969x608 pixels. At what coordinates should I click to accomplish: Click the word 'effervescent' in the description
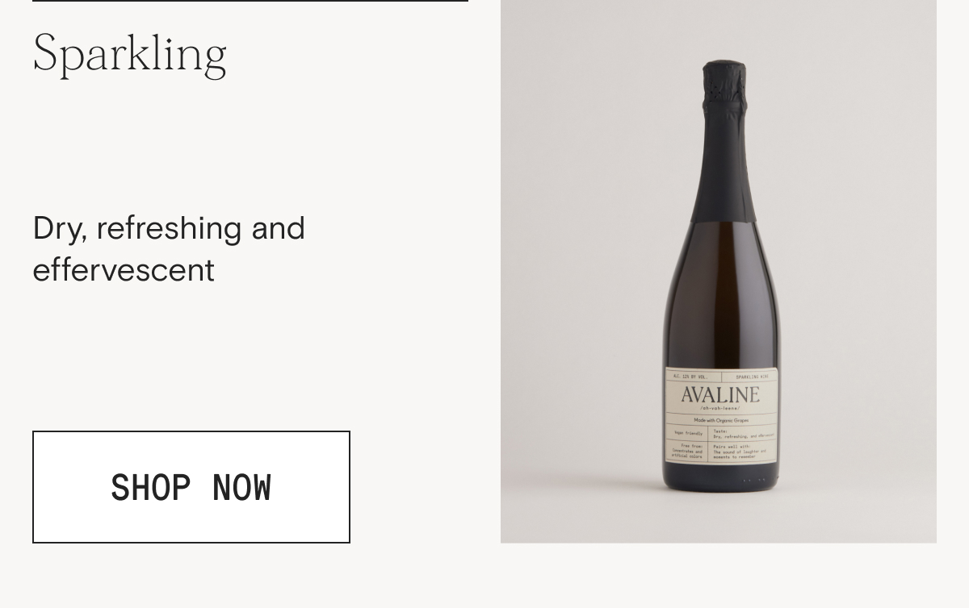pos(124,270)
